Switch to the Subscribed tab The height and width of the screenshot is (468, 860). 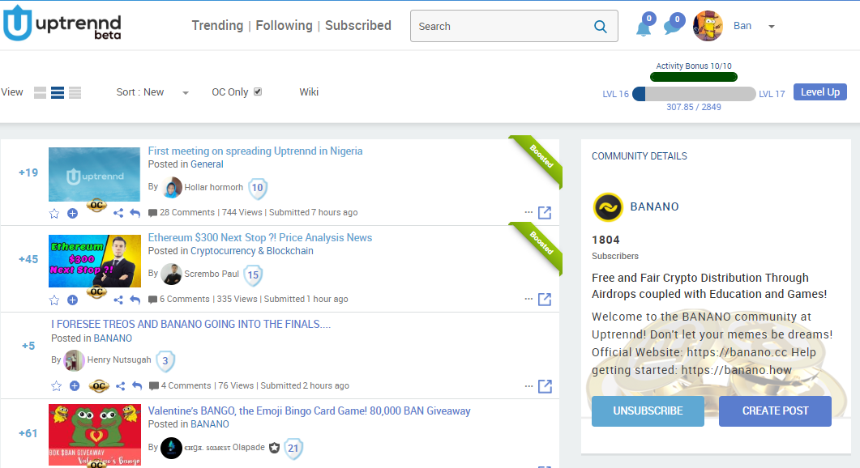pyautogui.click(x=357, y=26)
